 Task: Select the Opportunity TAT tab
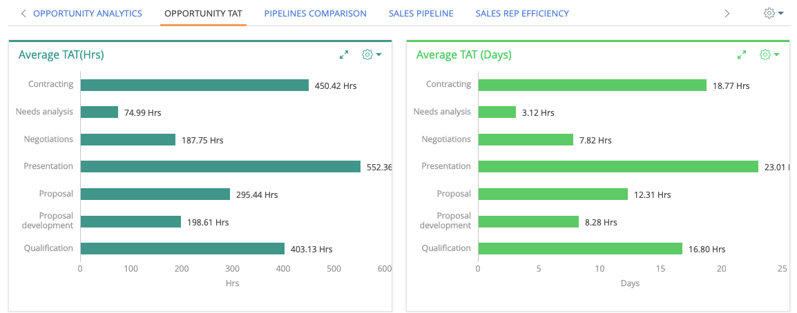[203, 13]
